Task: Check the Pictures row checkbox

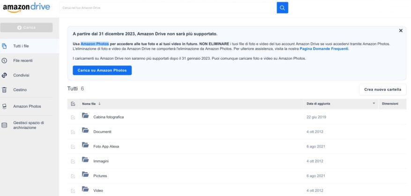Action: (x=73, y=176)
